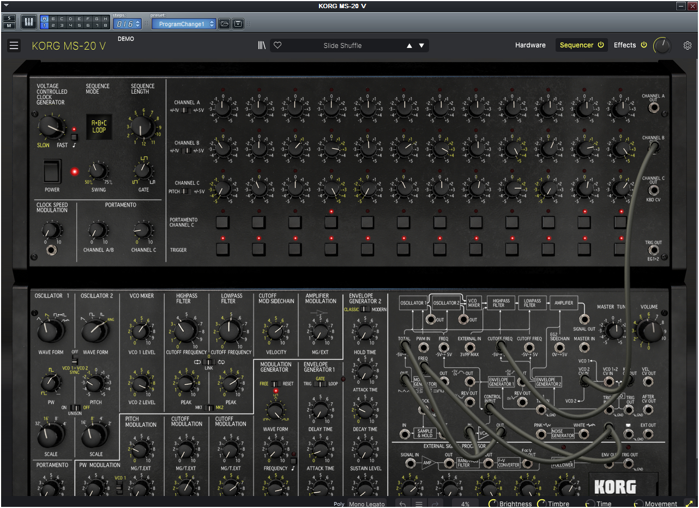Select program number 5
The height and width of the screenshot is (508, 699).
click(80, 25)
